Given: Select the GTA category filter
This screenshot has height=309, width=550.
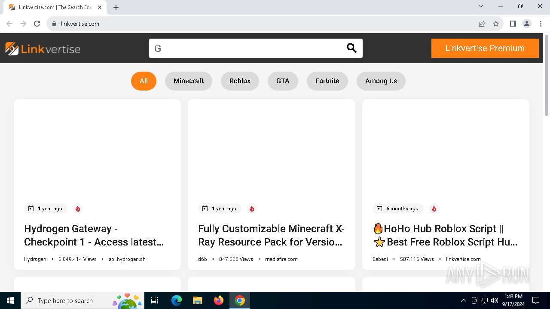Looking at the screenshot, I should click(x=283, y=81).
